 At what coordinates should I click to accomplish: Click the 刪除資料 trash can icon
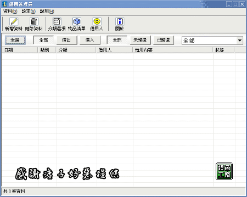click(x=34, y=21)
